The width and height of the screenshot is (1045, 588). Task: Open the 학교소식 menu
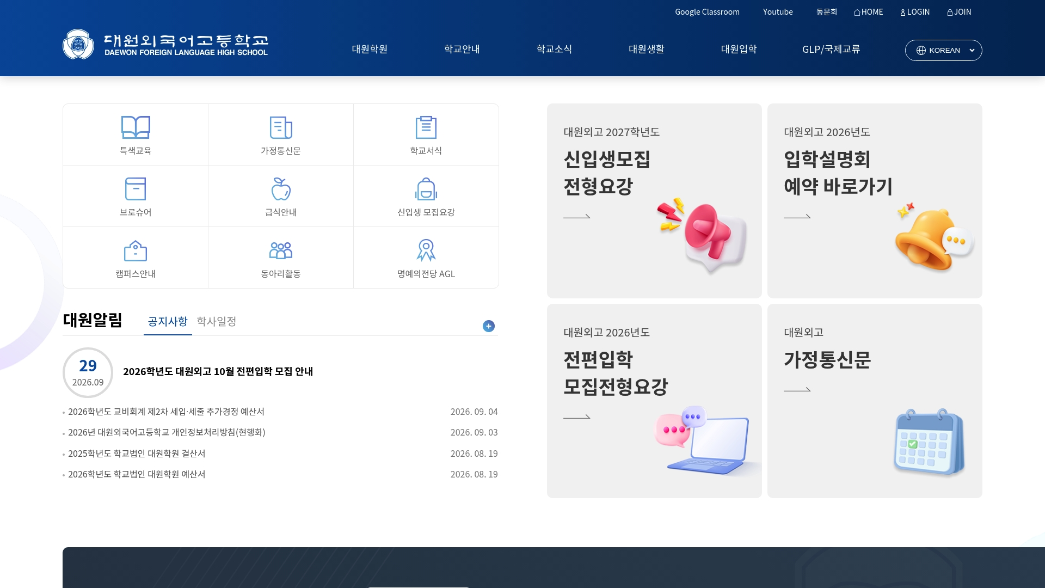point(554,49)
